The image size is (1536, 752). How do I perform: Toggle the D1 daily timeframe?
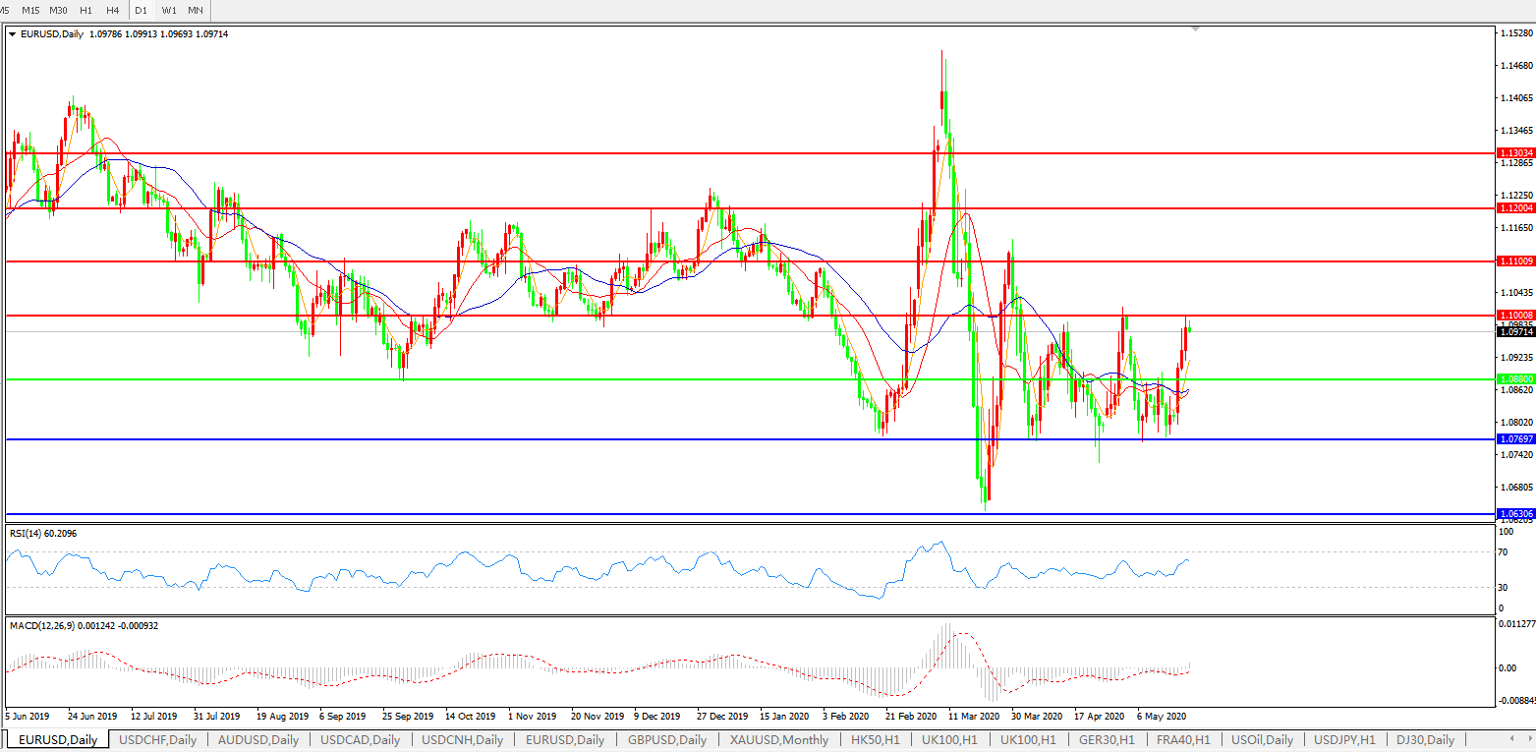(x=141, y=10)
